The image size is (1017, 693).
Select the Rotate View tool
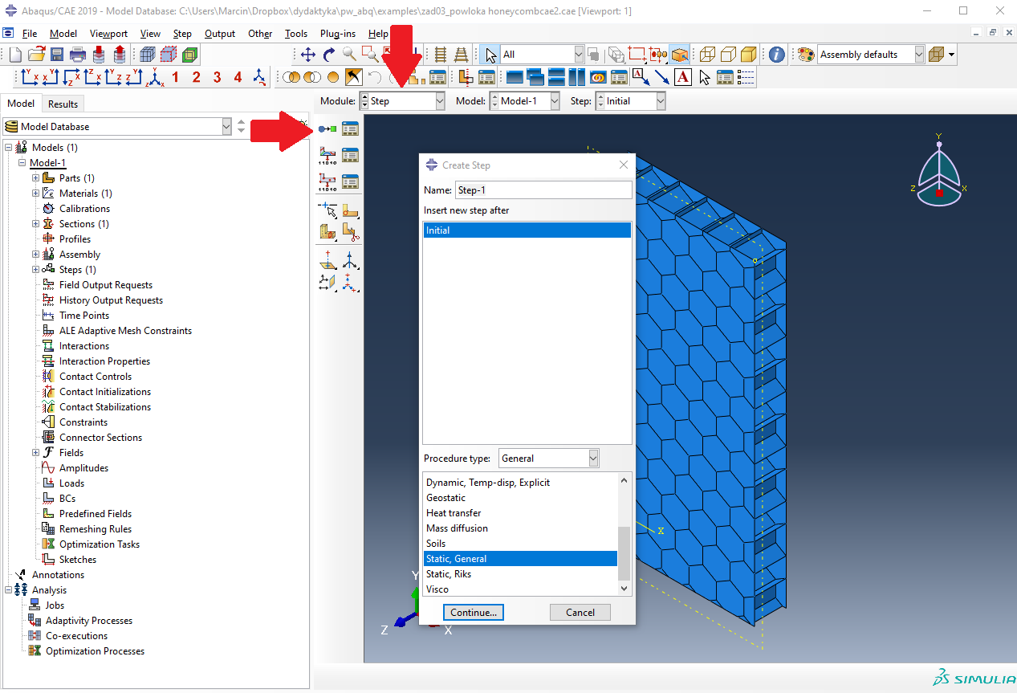point(329,55)
